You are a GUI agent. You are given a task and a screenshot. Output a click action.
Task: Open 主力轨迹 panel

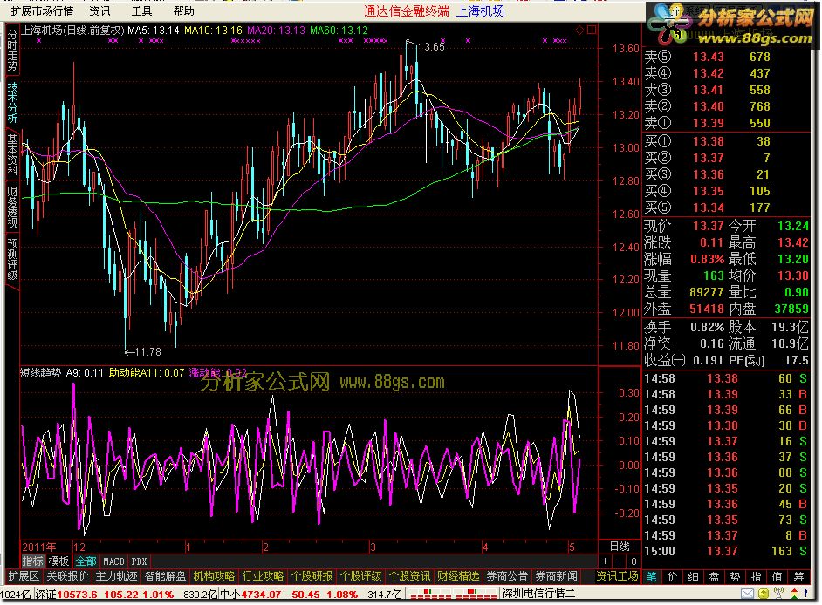pyautogui.click(x=116, y=576)
